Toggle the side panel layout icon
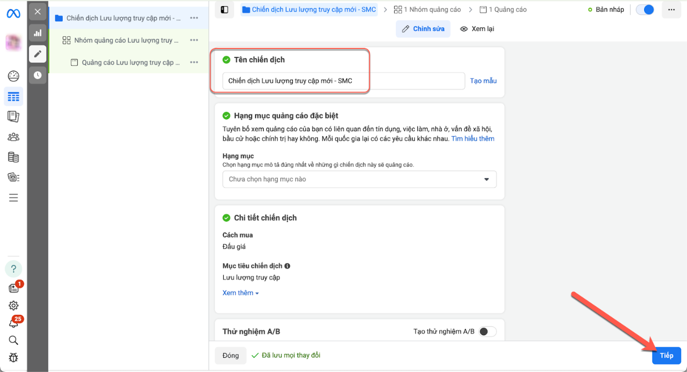The height and width of the screenshot is (372, 687). (225, 10)
